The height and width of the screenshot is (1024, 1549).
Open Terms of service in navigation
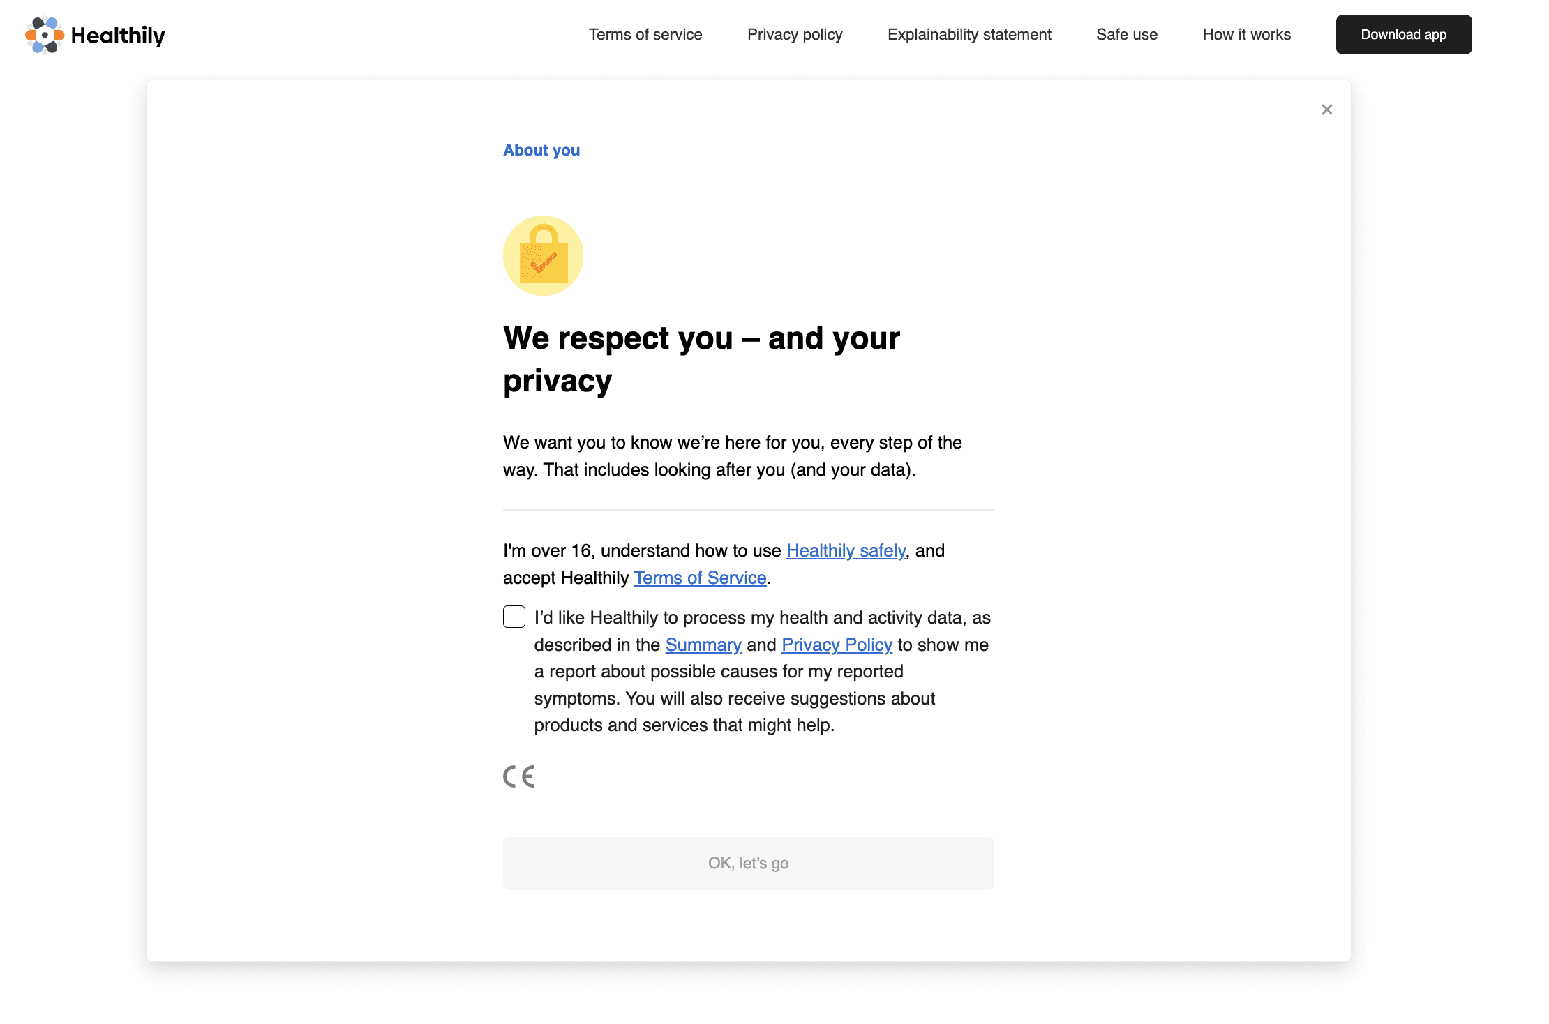pyautogui.click(x=645, y=35)
